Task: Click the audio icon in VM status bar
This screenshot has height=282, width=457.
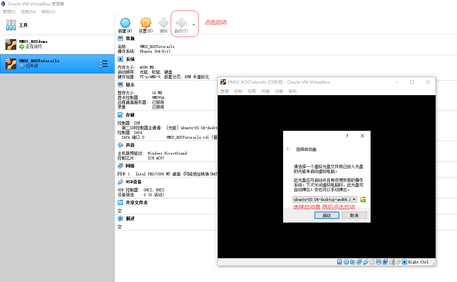Action: 353,262
